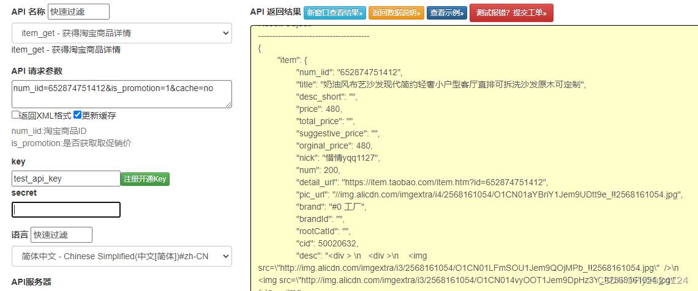Click the 查看示例 blue button
The width and height of the screenshot is (698, 291).
pyautogui.click(x=447, y=13)
